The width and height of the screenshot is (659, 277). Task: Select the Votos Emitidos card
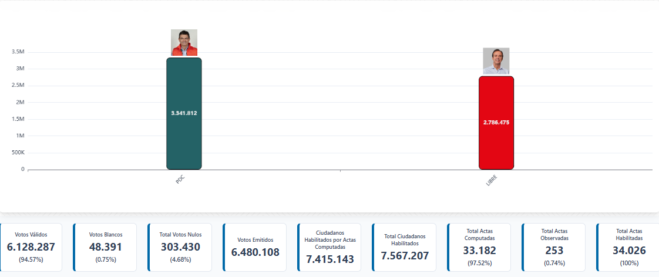click(x=255, y=247)
